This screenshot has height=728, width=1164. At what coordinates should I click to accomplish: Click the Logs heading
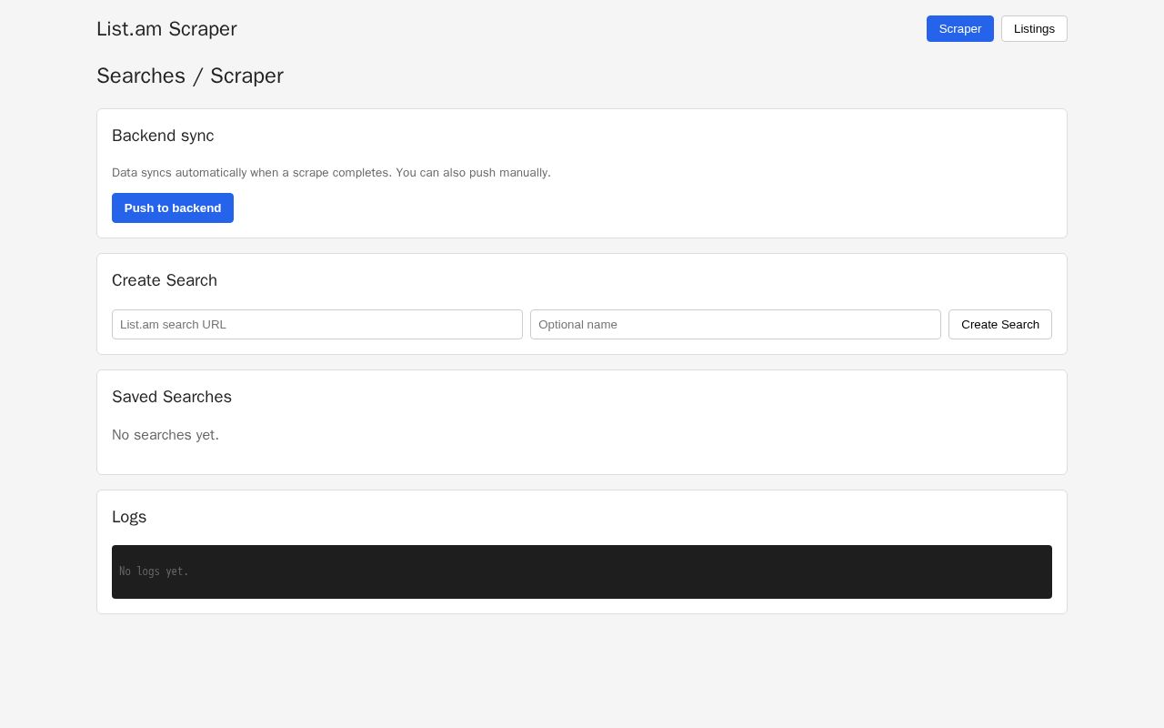click(x=129, y=517)
